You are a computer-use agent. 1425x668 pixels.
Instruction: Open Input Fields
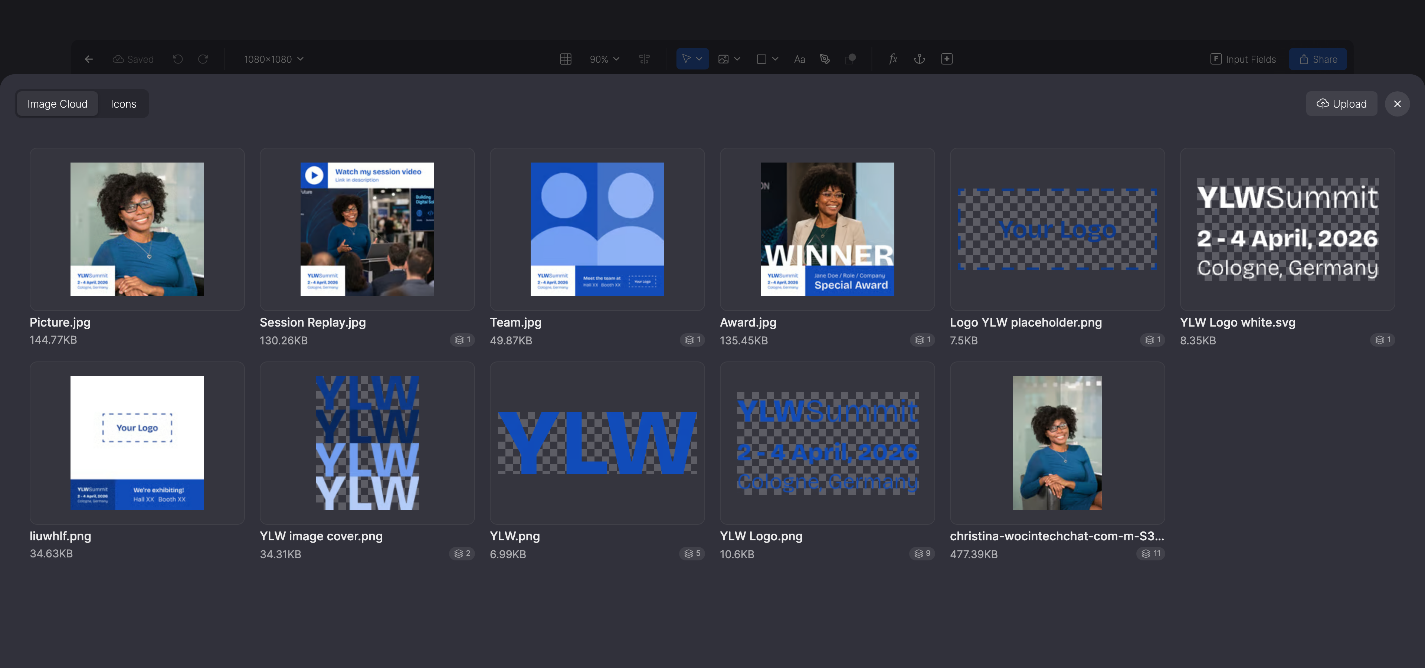click(1242, 59)
